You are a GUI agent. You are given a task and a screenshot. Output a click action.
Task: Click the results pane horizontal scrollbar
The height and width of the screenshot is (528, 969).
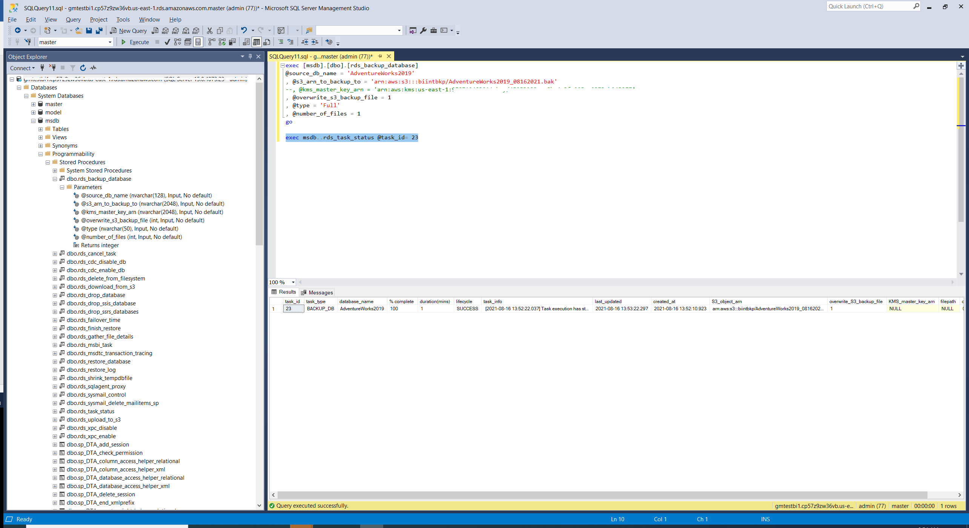tap(602, 495)
